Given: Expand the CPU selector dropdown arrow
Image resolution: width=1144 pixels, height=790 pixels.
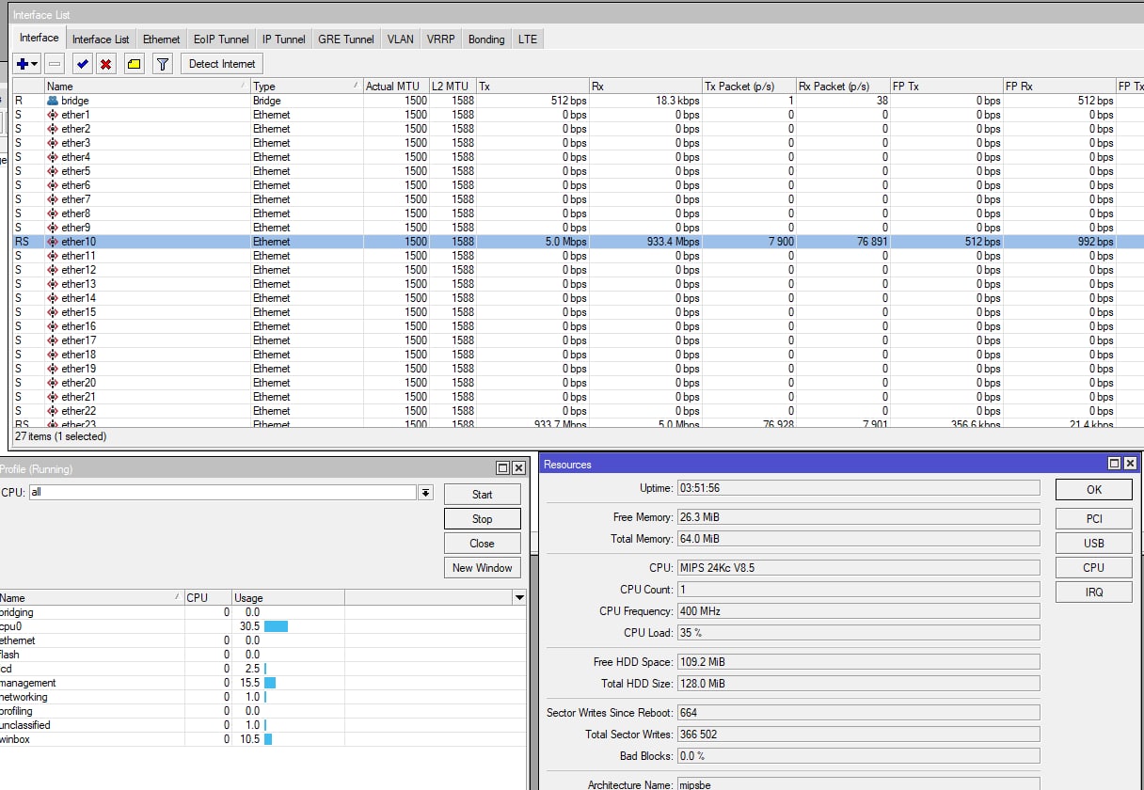Looking at the screenshot, I should [x=425, y=493].
